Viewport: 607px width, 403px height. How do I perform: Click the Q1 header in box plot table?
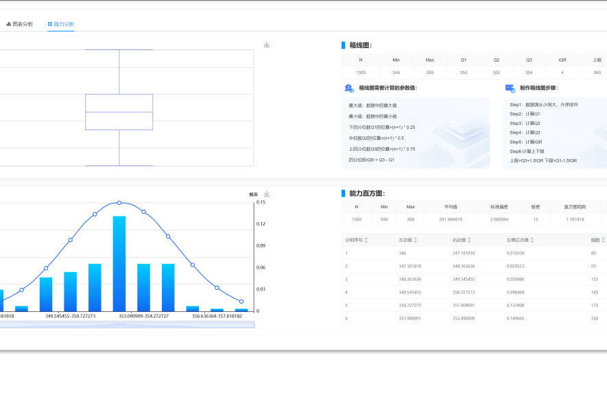coord(464,60)
